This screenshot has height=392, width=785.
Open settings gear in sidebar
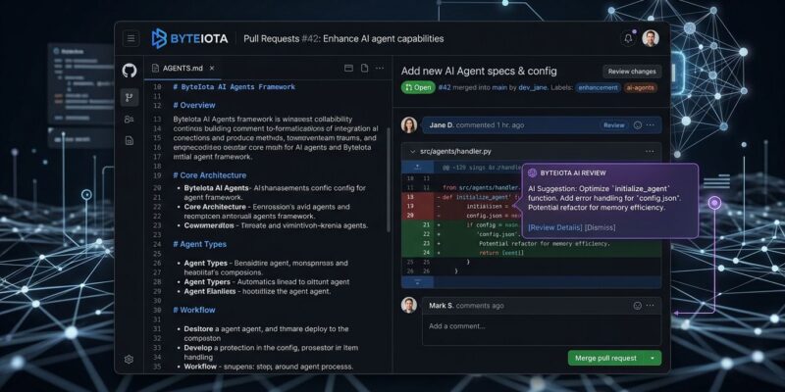pos(129,359)
